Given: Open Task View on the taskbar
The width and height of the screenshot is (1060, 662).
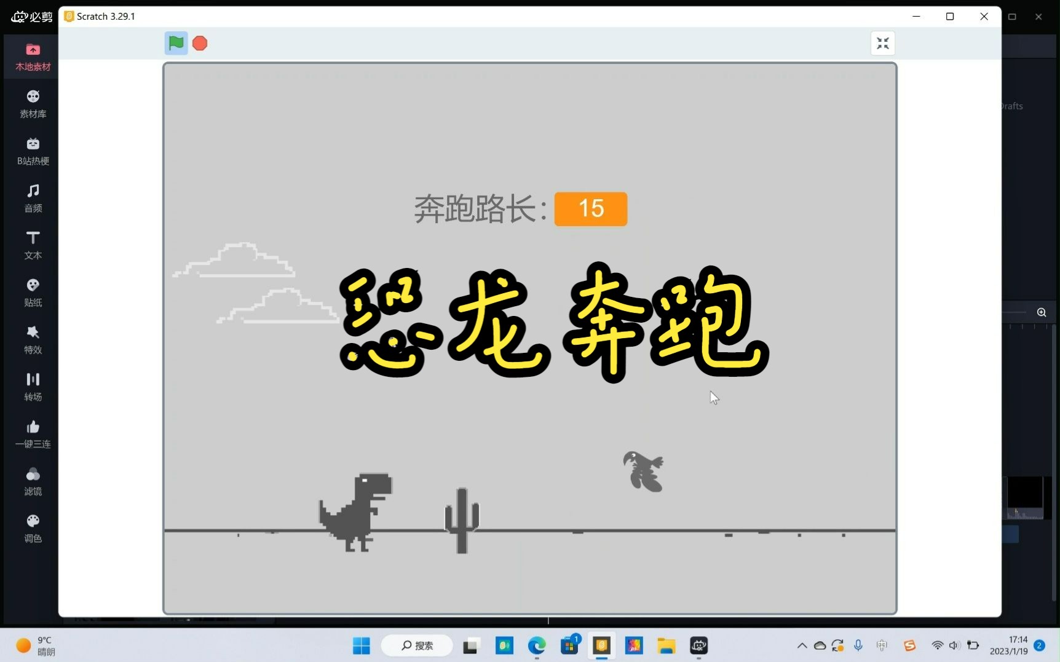Looking at the screenshot, I should 471,645.
